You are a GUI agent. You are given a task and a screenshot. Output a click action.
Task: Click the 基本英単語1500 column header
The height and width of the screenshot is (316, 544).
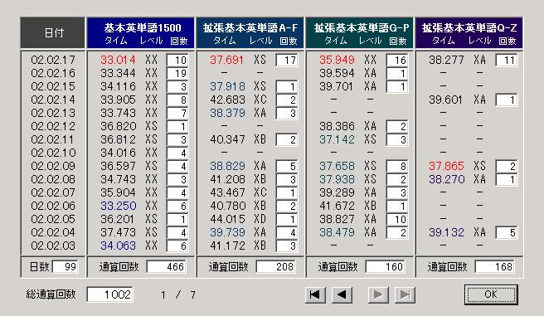point(141,32)
